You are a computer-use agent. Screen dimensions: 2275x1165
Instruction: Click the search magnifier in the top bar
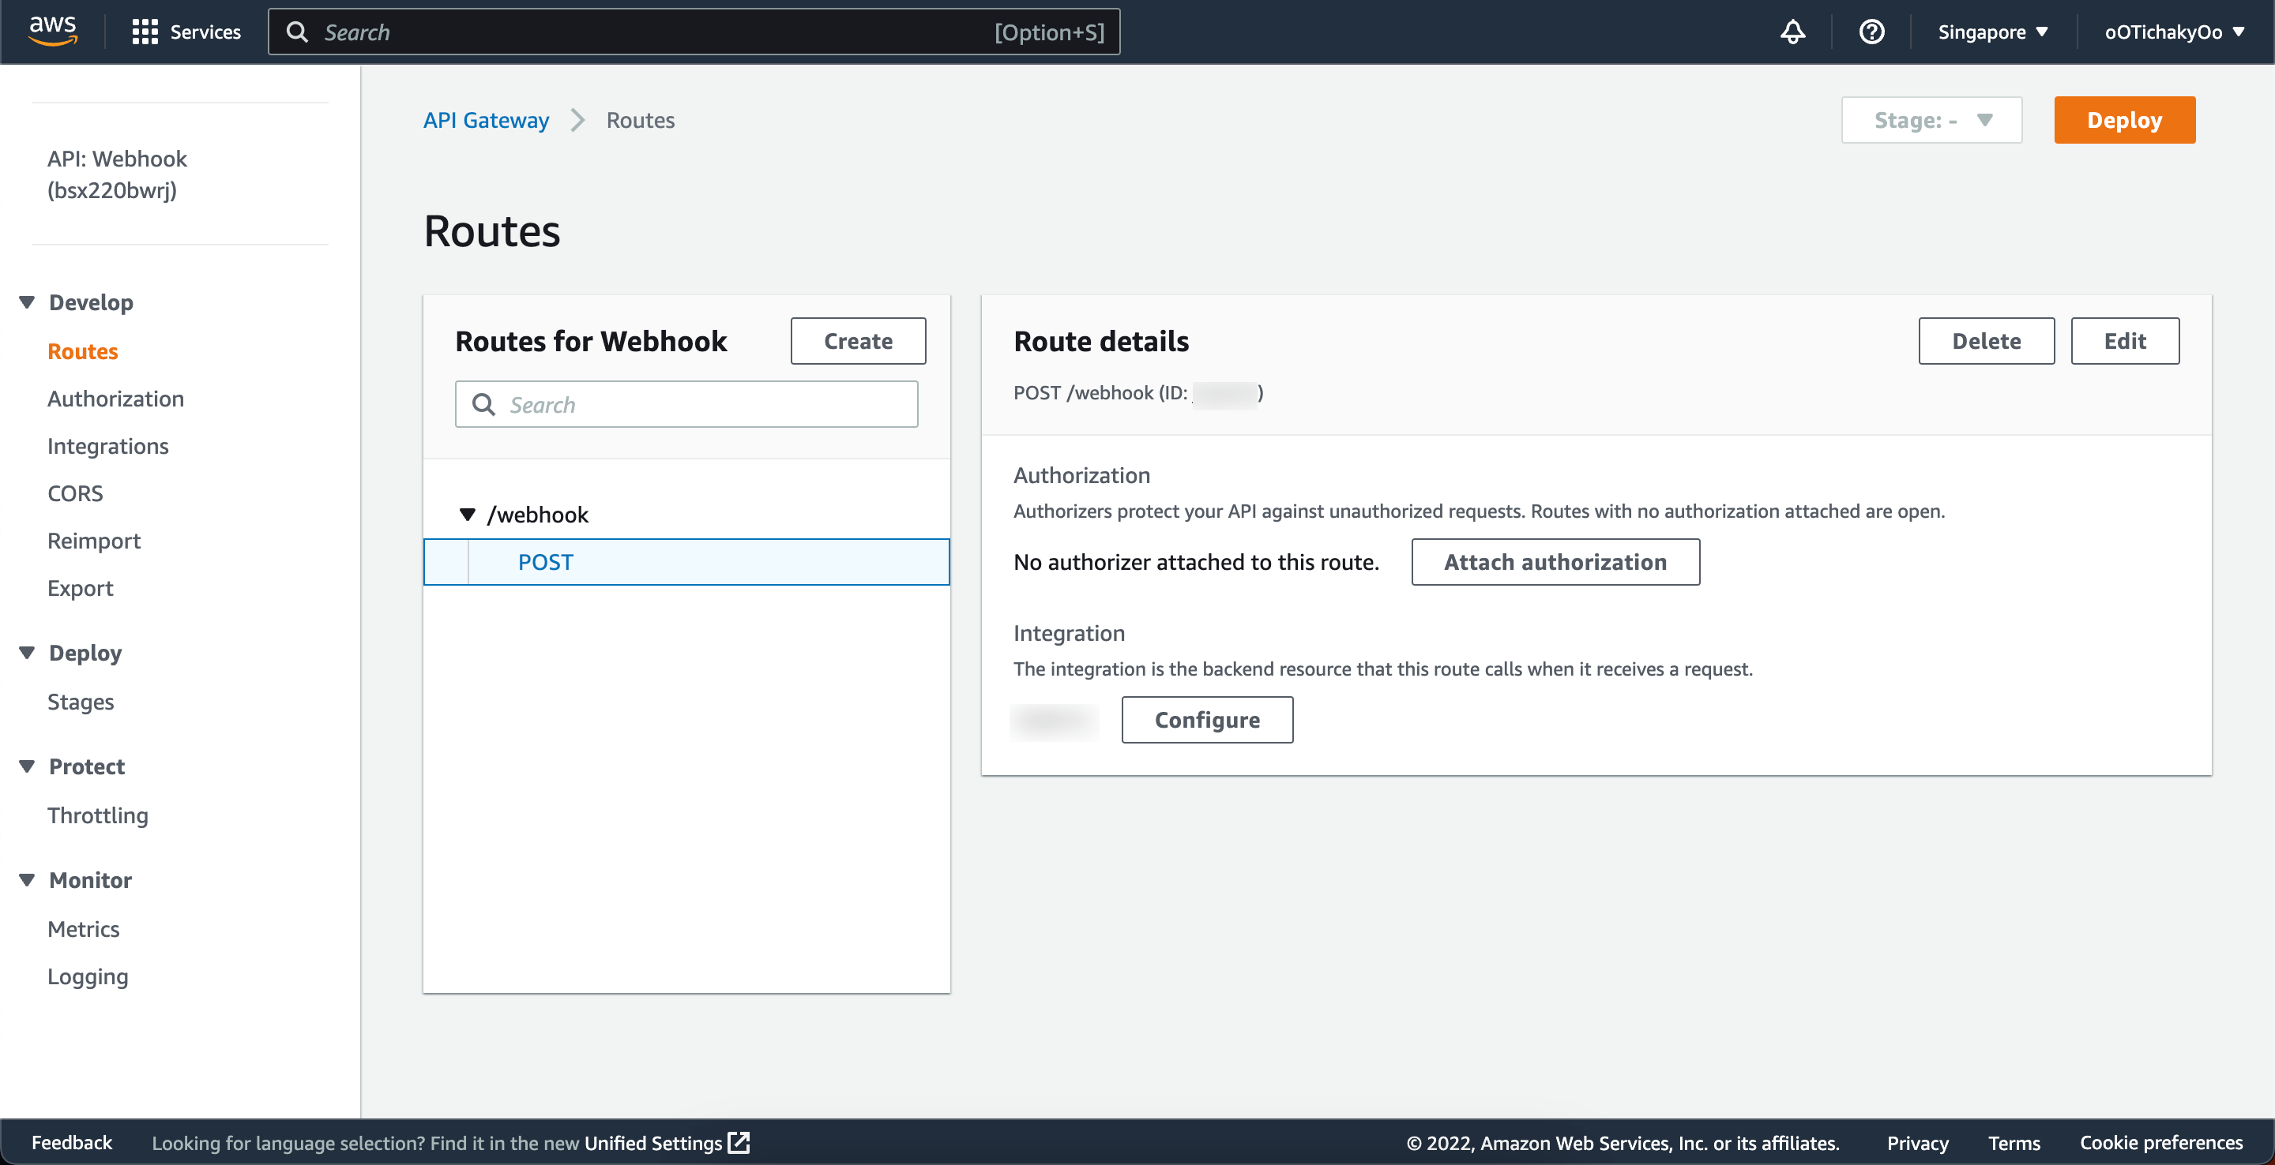pyautogui.click(x=298, y=32)
